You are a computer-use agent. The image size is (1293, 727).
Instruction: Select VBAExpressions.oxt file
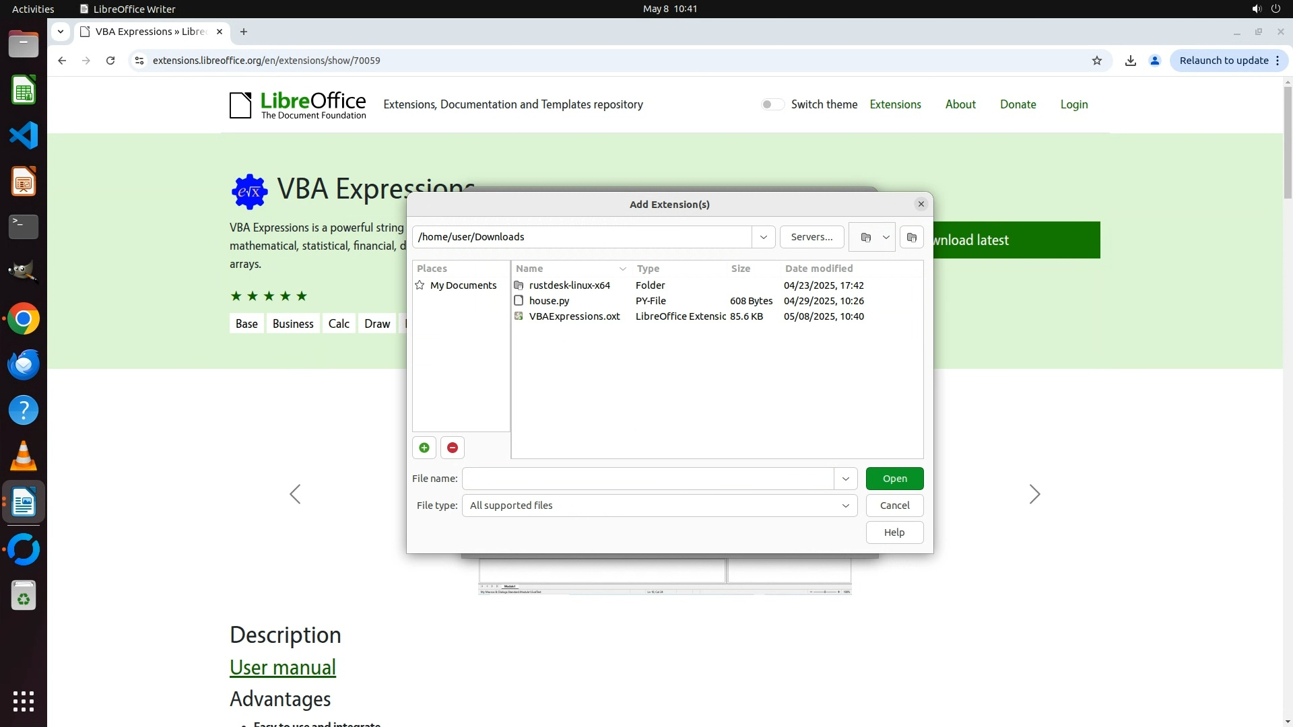(574, 316)
